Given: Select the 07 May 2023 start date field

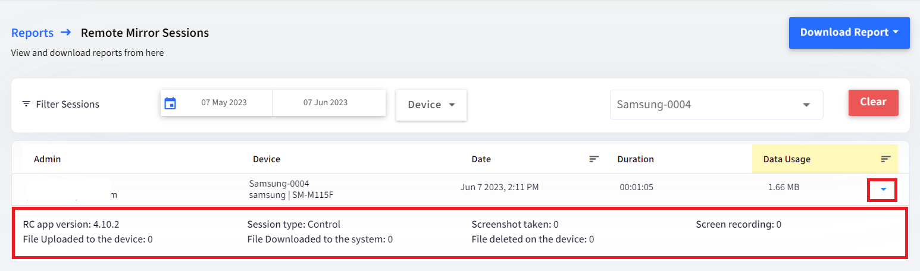Looking at the screenshot, I should coord(224,103).
